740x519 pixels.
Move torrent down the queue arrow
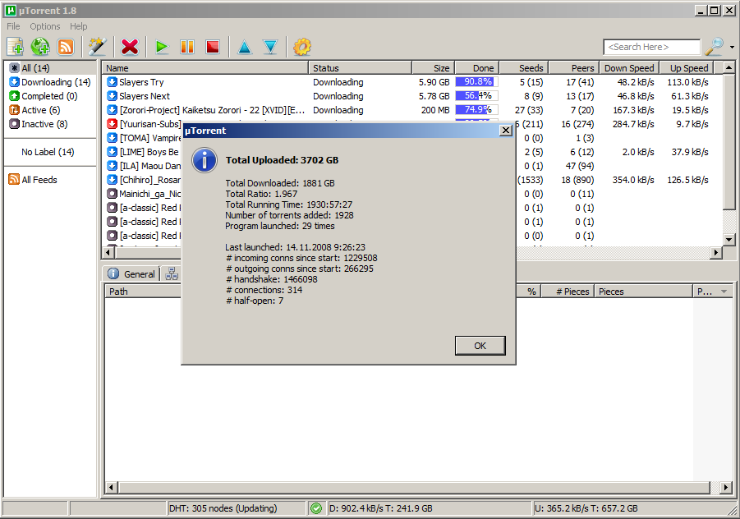pyautogui.click(x=270, y=47)
